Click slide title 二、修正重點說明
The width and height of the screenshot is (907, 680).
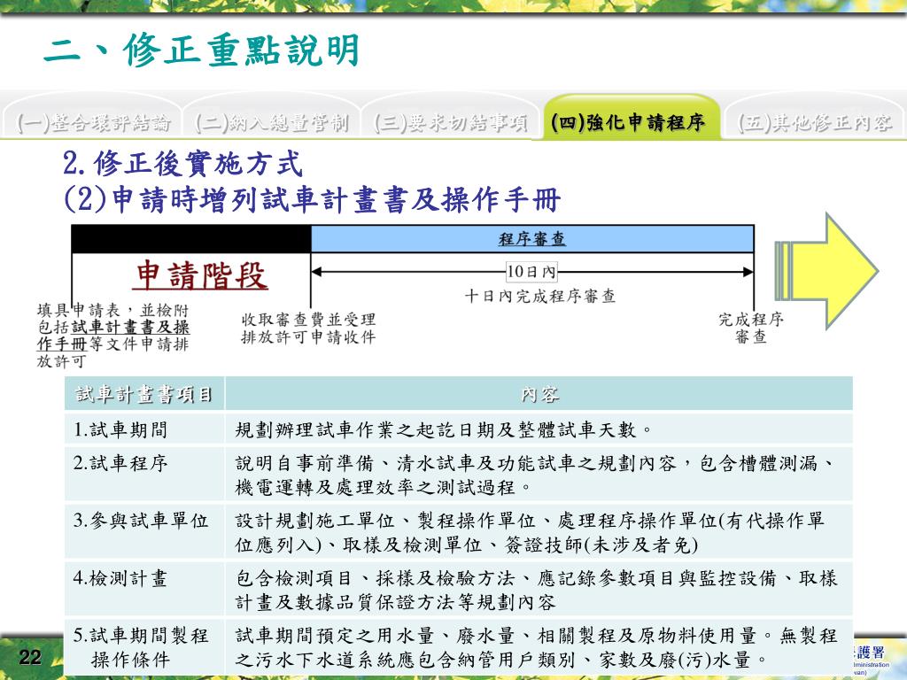[x=202, y=50]
